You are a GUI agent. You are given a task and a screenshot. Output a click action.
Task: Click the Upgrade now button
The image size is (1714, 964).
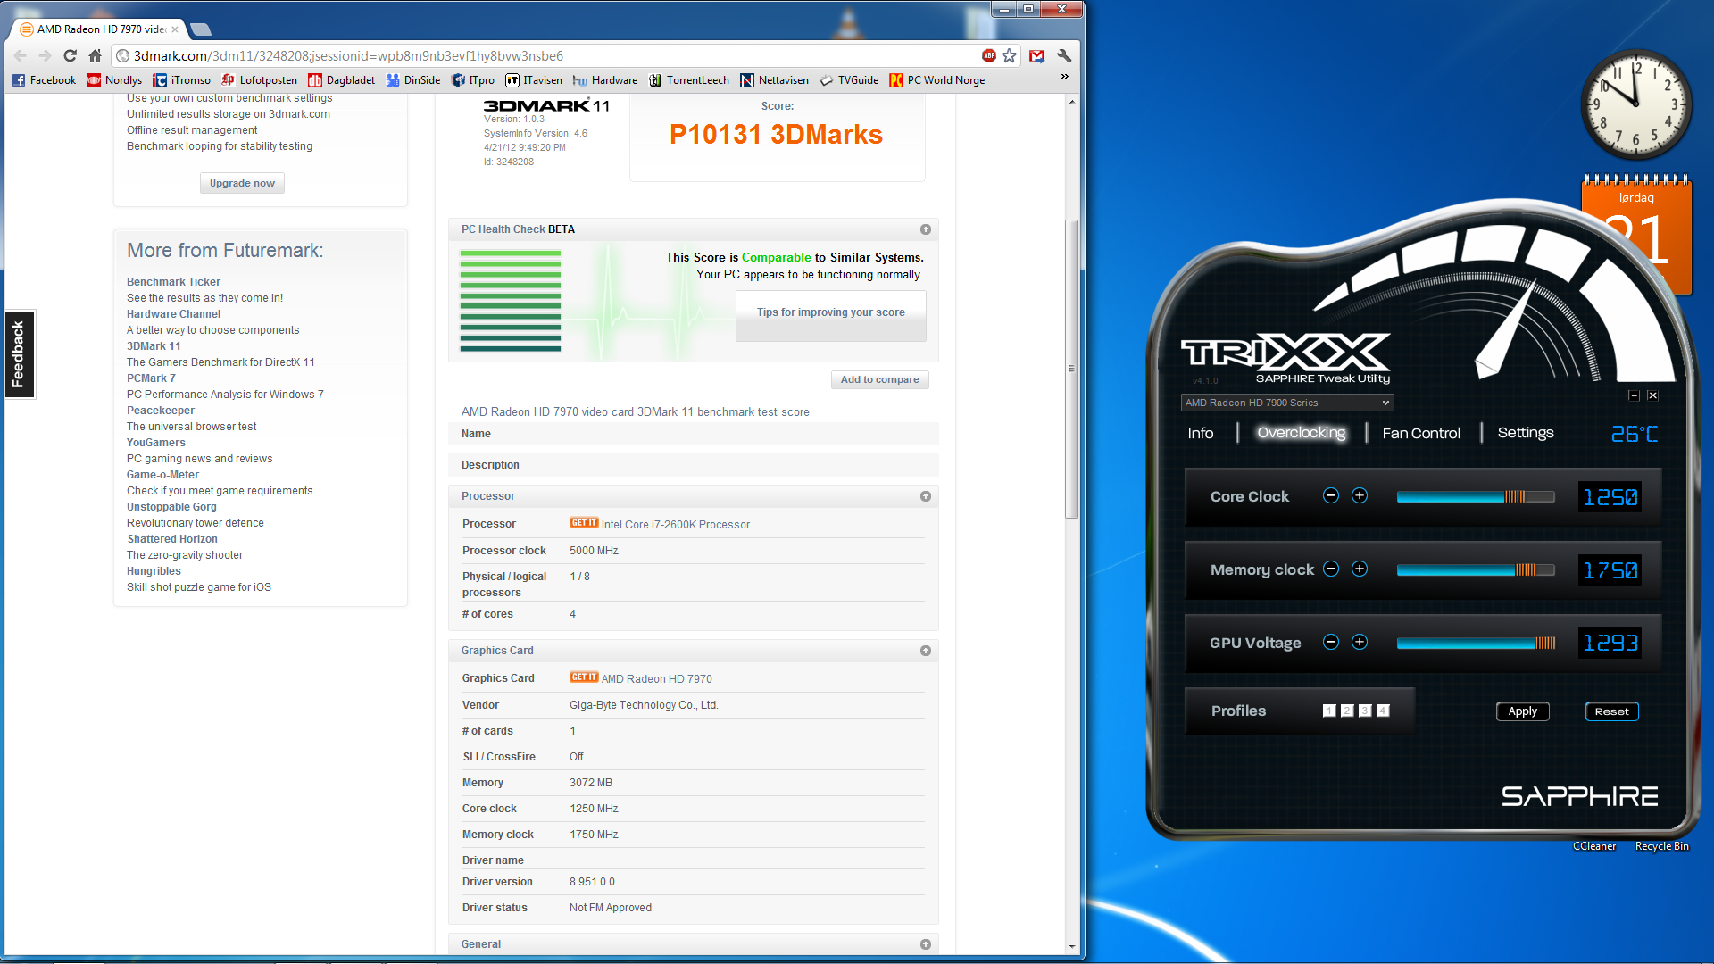click(242, 183)
